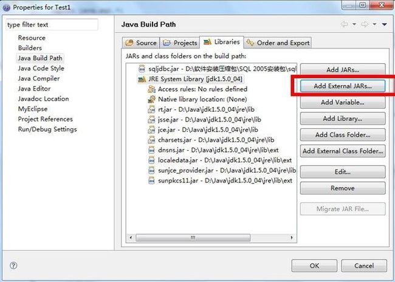Click the JRE System Library books icon
Screen dimensions: 395x282
tap(142, 79)
